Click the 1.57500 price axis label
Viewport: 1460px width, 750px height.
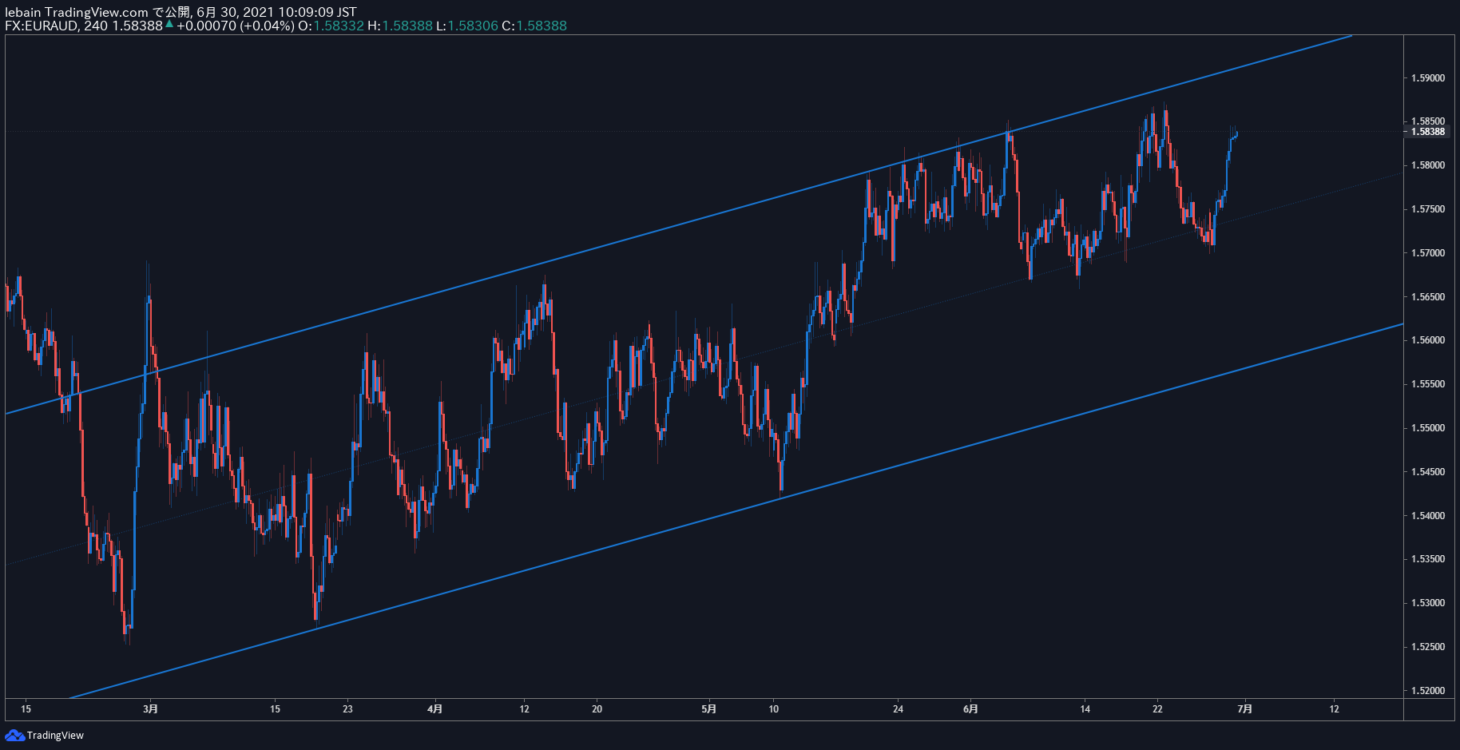(1428, 209)
